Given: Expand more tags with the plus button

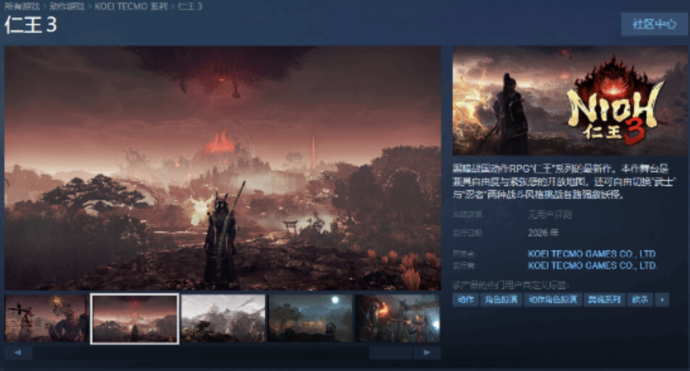Looking at the screenshot, I should (x=662, y=300).
